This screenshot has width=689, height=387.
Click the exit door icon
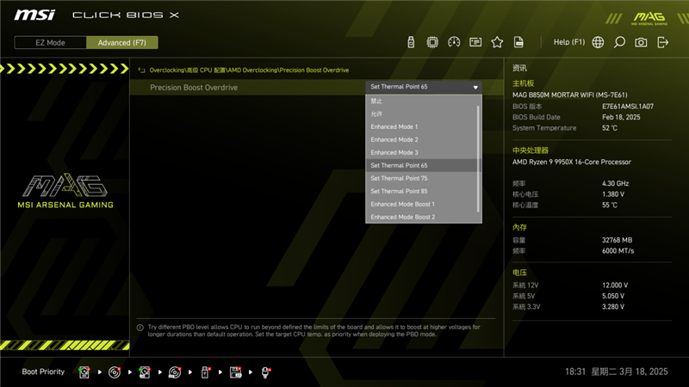[x=662, y=42]
